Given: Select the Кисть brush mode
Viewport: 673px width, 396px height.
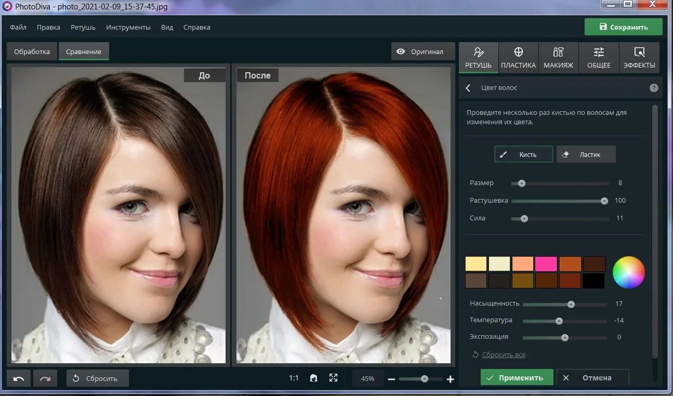Looking at the screenshot, I should coord(523,154).
